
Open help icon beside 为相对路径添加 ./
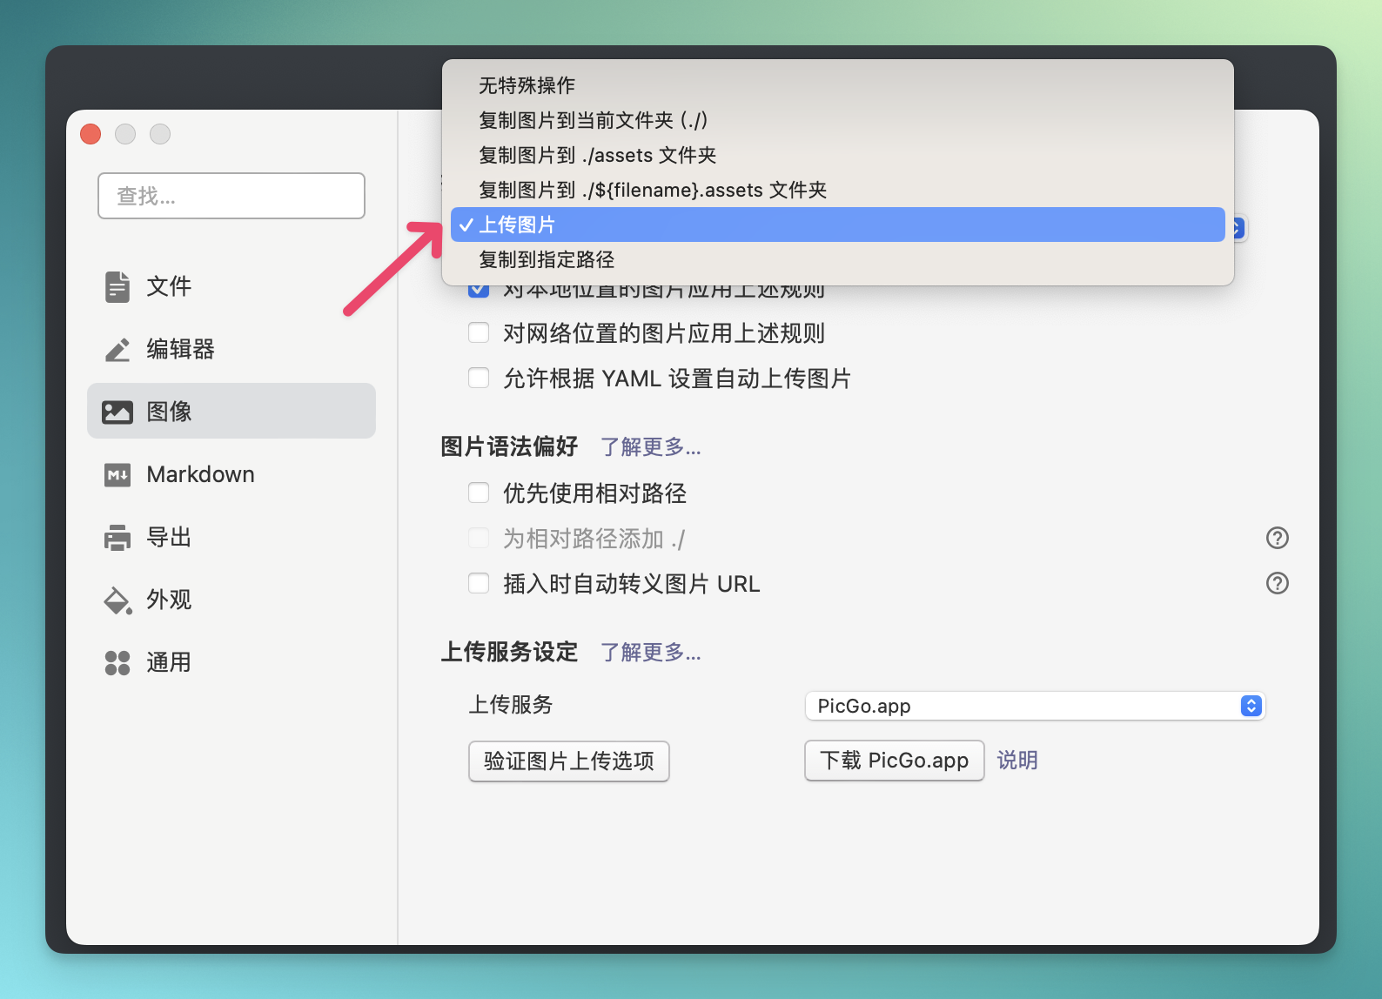tap(1277, 538)
